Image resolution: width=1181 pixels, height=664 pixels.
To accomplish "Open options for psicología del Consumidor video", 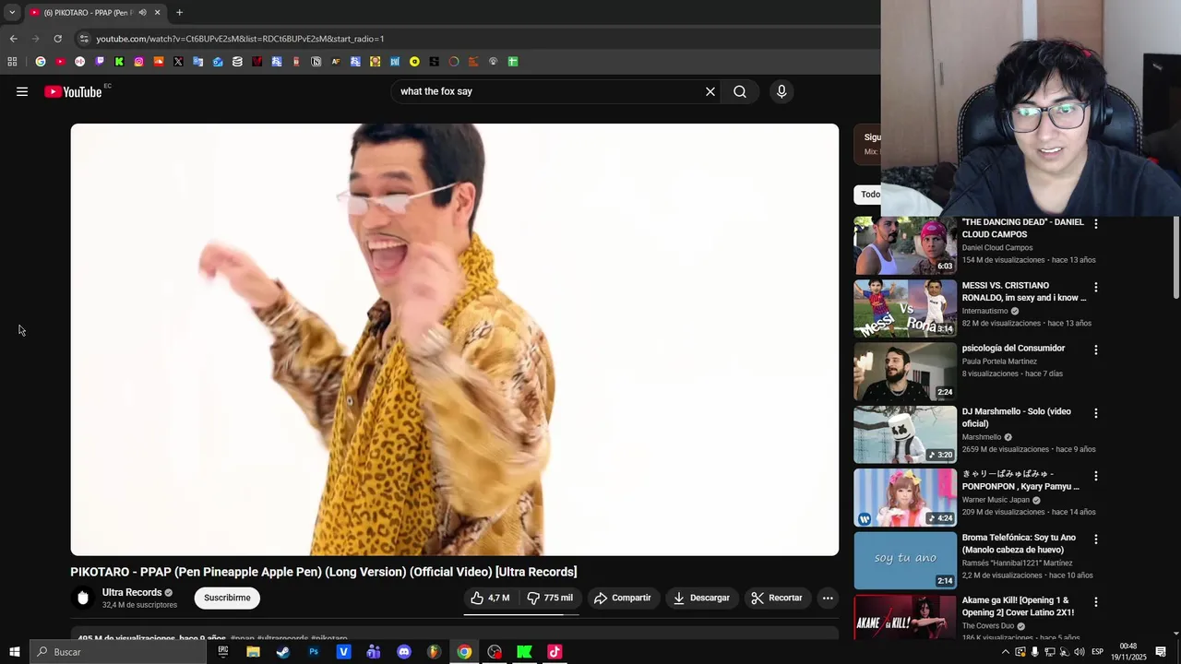I will pos(1096,350).
